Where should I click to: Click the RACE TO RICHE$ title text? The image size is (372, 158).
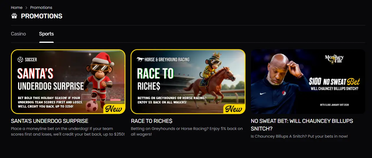coord(151,121)
